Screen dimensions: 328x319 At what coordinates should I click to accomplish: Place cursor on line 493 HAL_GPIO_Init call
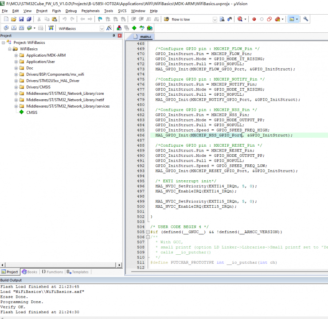point(226,171)
